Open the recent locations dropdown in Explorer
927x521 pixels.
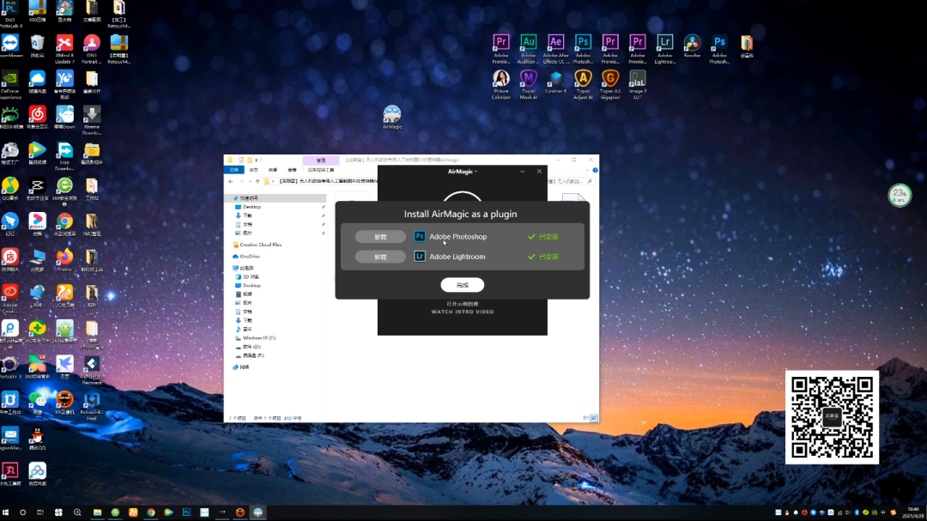(x=250, y=182)
